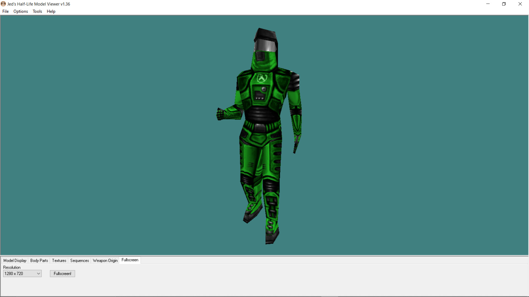Image resolution: width=529 pixels, height=297 pixels.
Task: Expand the 1280 x 720 combo box
Action: (22, 273)
